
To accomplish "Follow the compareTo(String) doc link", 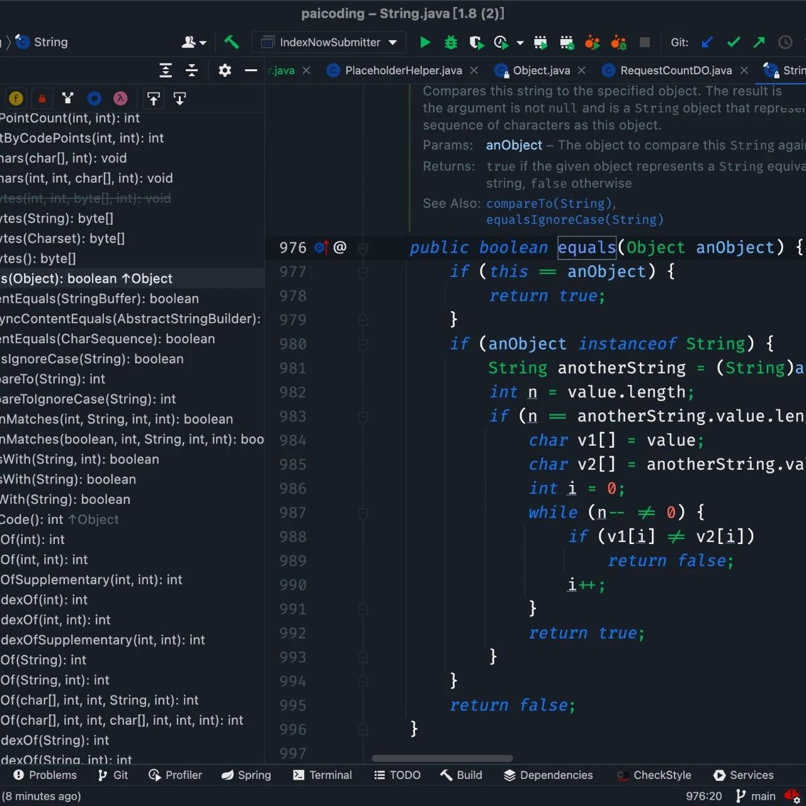I will tap(549, 203).
